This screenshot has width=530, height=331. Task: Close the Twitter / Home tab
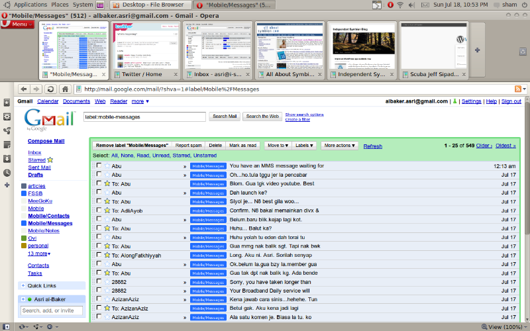(x=176, y=74)
